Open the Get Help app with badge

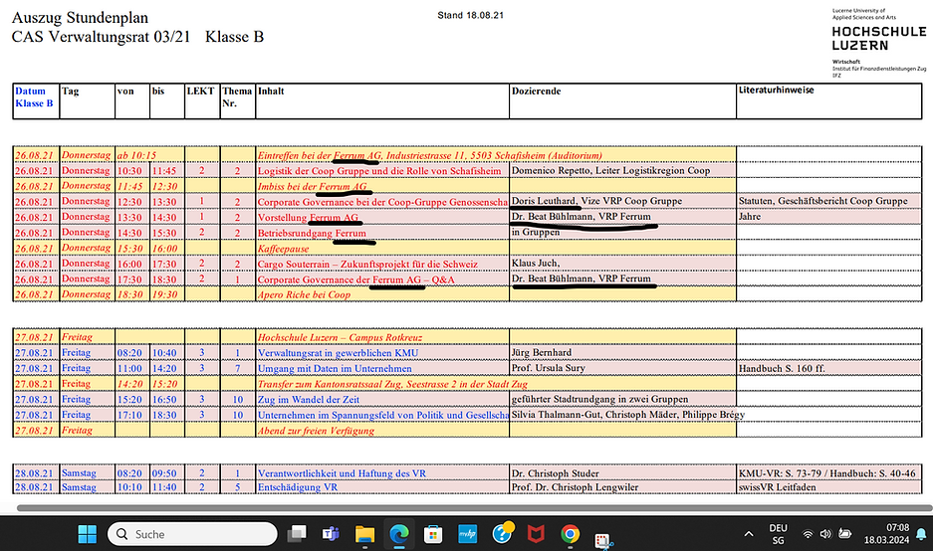click(x=503, y=533)
